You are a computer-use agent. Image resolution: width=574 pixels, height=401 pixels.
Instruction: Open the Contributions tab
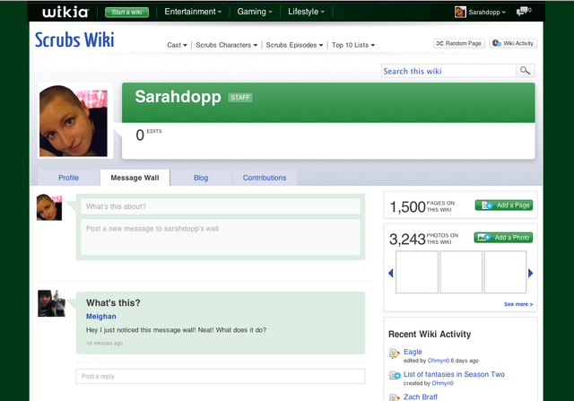[265, 178]
